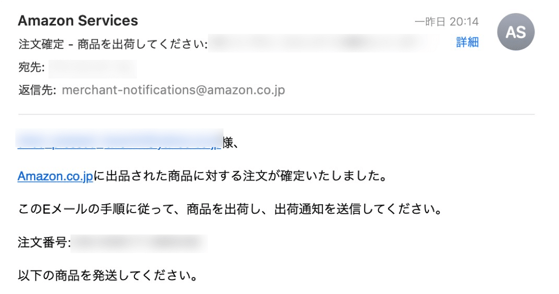Click the 返信先 label
The height and width of the screenshot is (294, 559).
pos(37,90)
